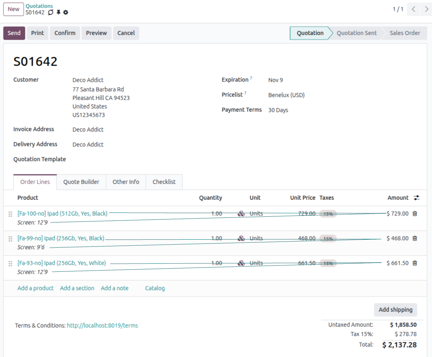The image size is (432, 357).
Task: Click the pin icon next to S01642
Action: pyautogui.click(x=58, y=13)
